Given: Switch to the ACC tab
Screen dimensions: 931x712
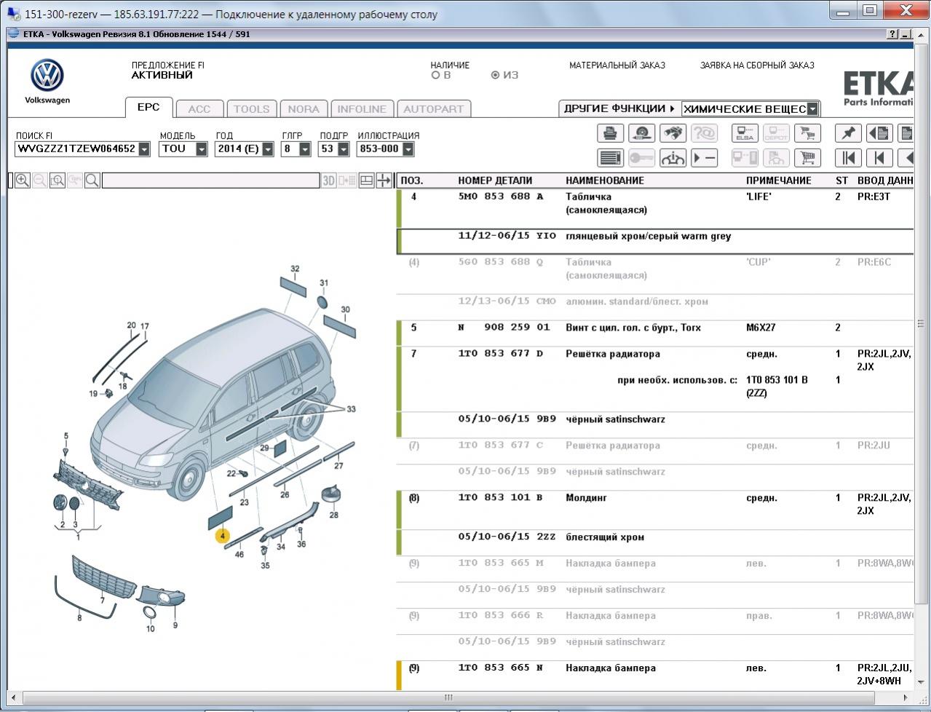Looking at the screenshot, I should tap(199, 109).
